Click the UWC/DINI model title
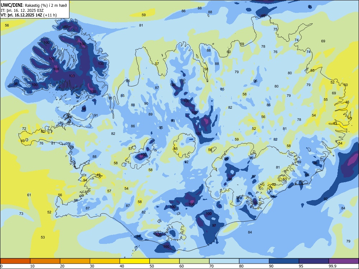Viewport: 359px width, 269px height. tap(11, 5)
